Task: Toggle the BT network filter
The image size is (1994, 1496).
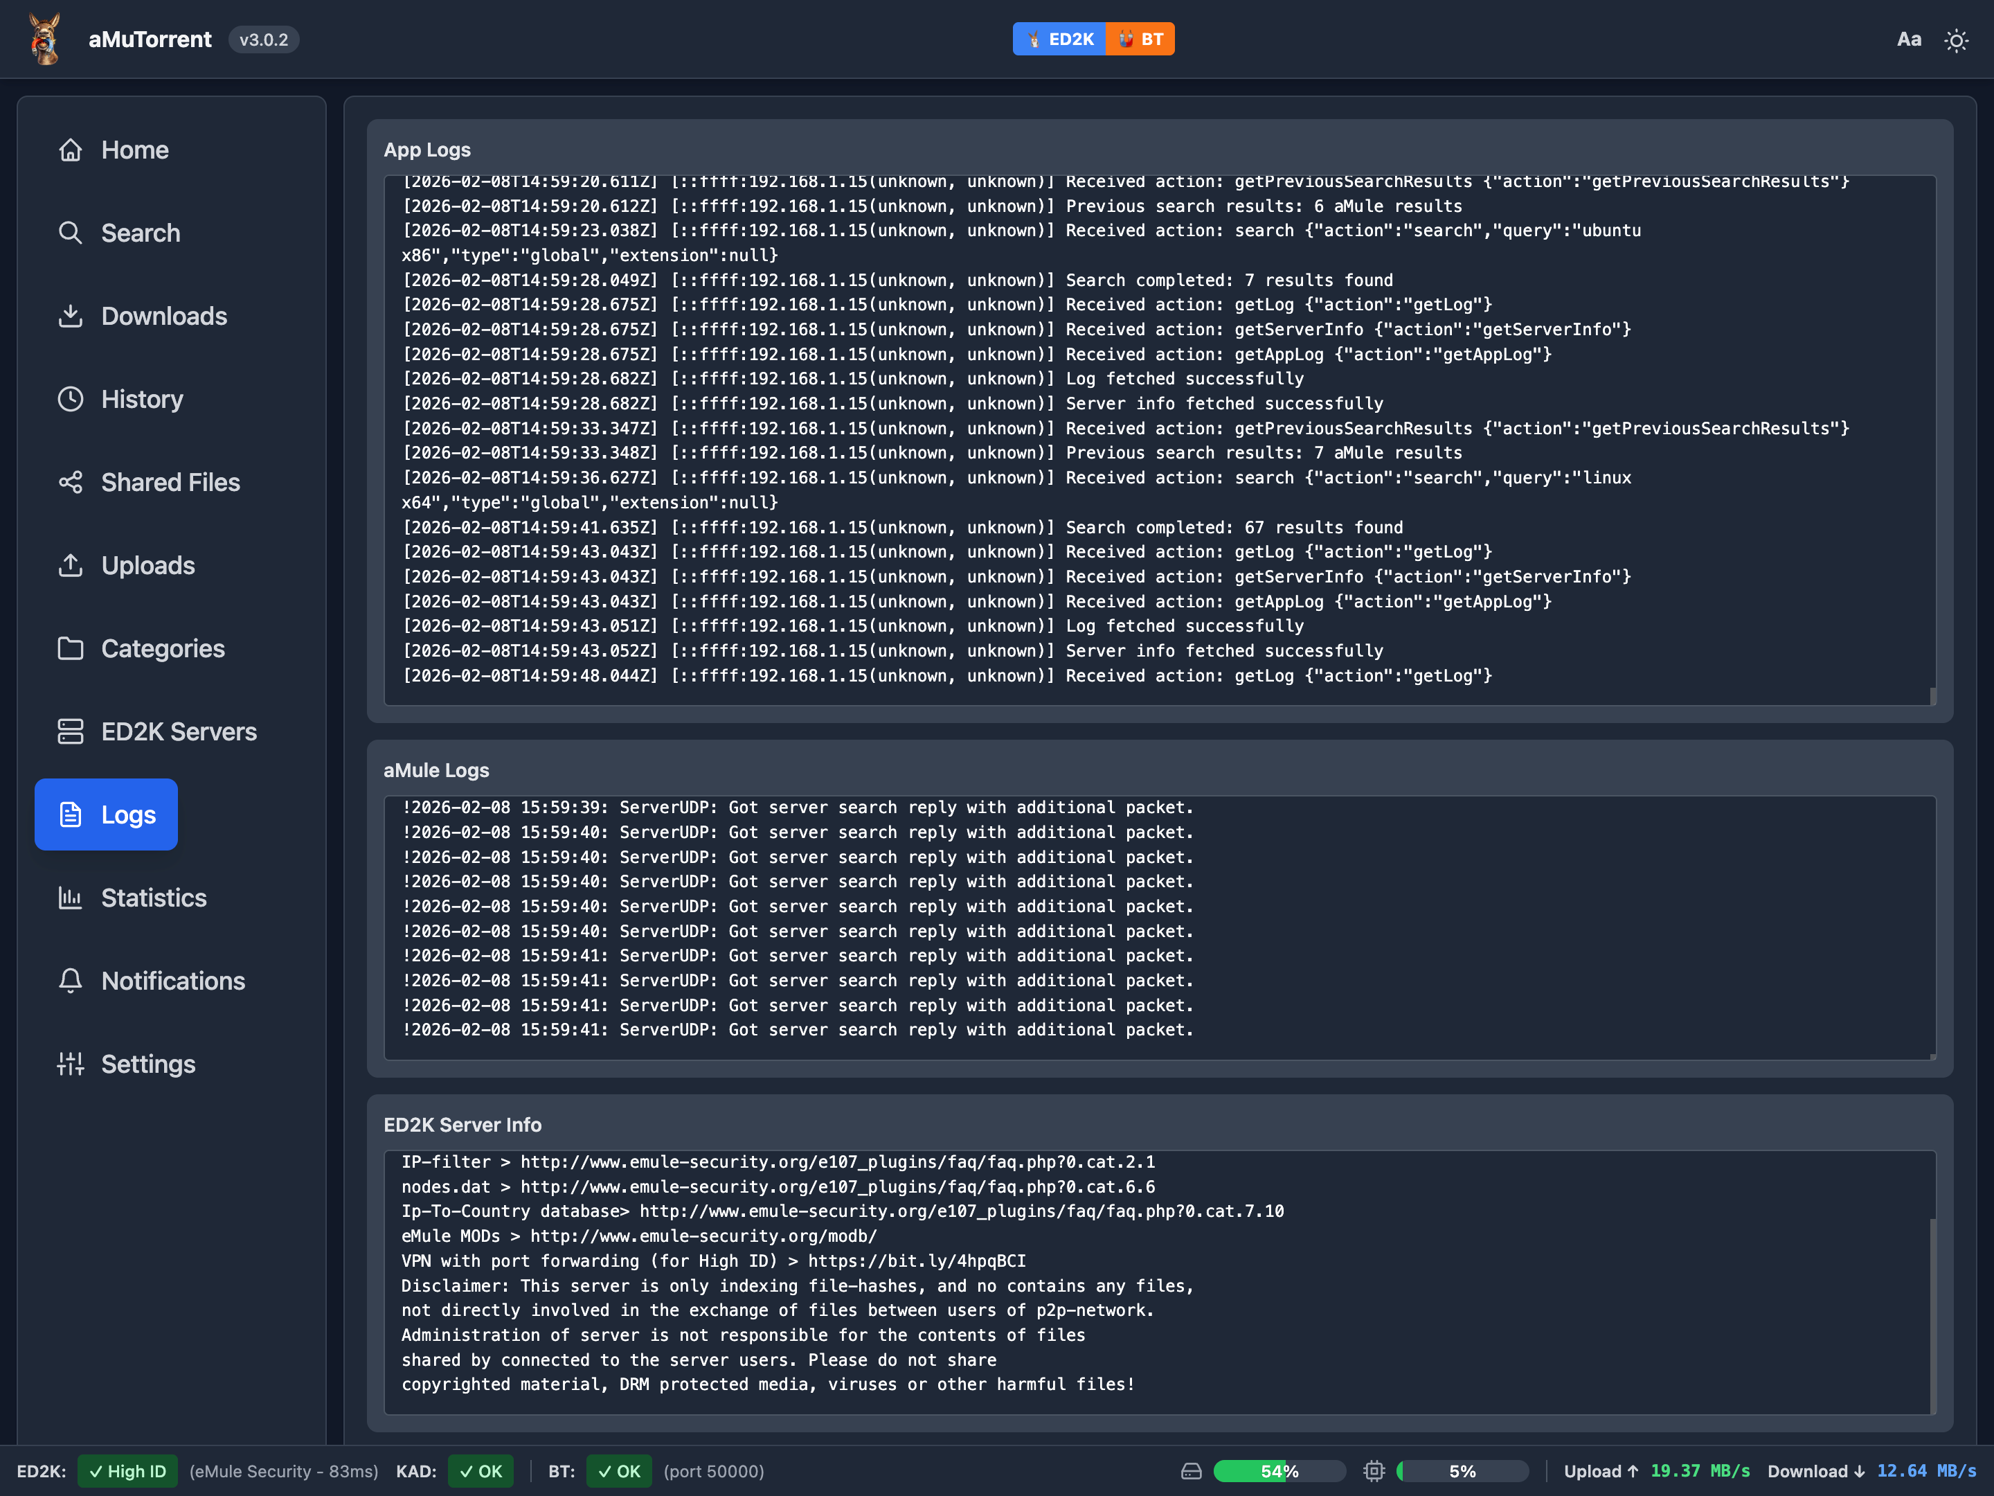Action: click(x=1140, y=39)
